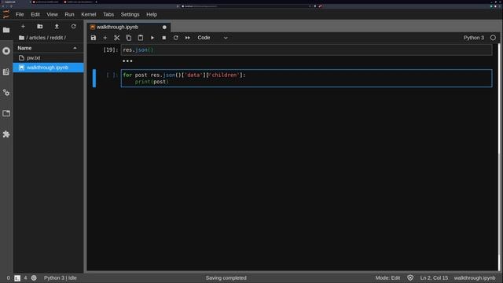503x283 pixels.
Task: Toggle Name column sort order
Action: (x=48, y=48)
